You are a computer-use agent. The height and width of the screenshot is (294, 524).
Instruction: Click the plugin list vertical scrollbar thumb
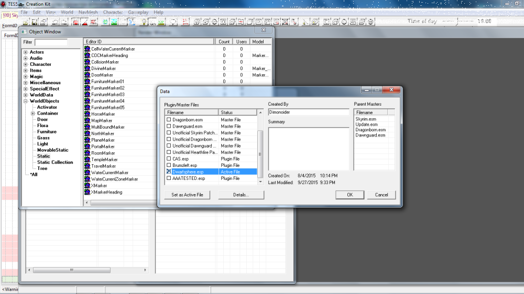coord(260,154)
